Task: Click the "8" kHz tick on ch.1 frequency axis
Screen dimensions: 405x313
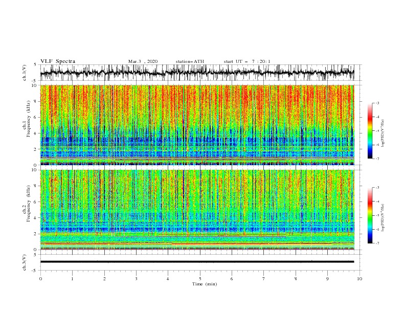Action: click(36, 101)
